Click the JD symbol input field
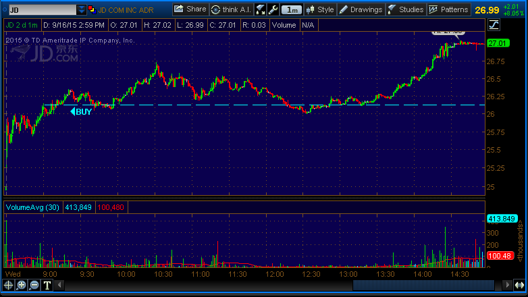The image size is (528, 297). 39,10
